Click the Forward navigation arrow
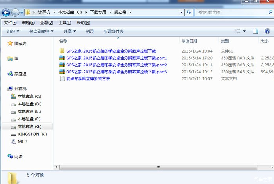274x184 pixels. click(x=15, y=12)
